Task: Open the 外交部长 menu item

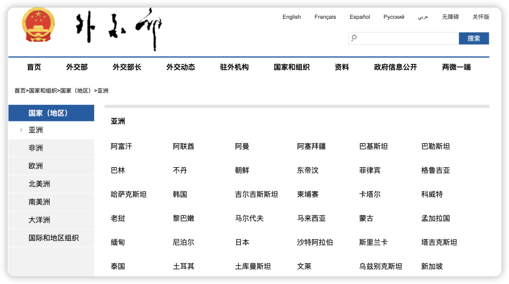Action: pos(127,67)
